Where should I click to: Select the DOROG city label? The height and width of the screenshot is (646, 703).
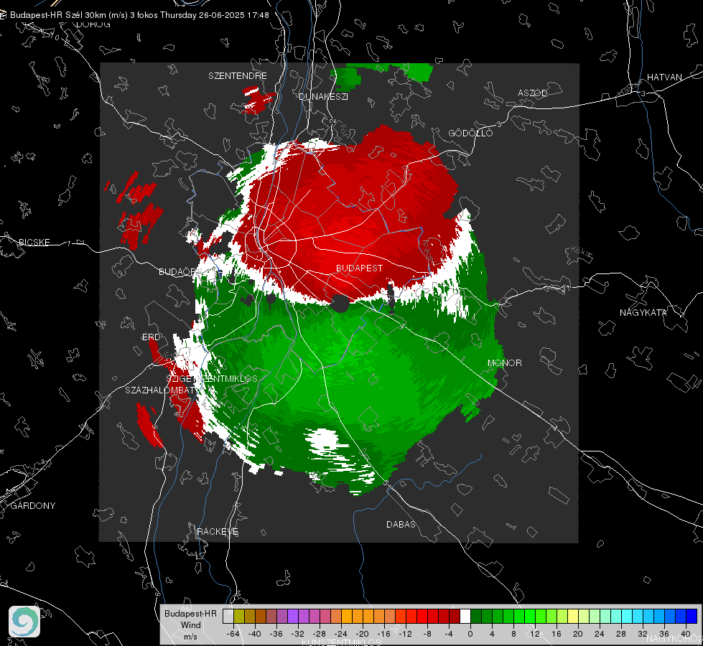point(93,24)
